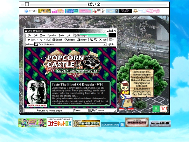Click the colorful cartoon characters bottom banner
This screenshot has width=189, height=142.
click(x=32, y=123)
